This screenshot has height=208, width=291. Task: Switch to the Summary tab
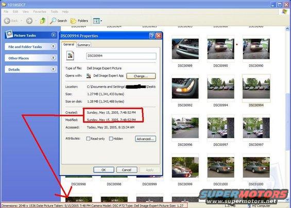83,45
